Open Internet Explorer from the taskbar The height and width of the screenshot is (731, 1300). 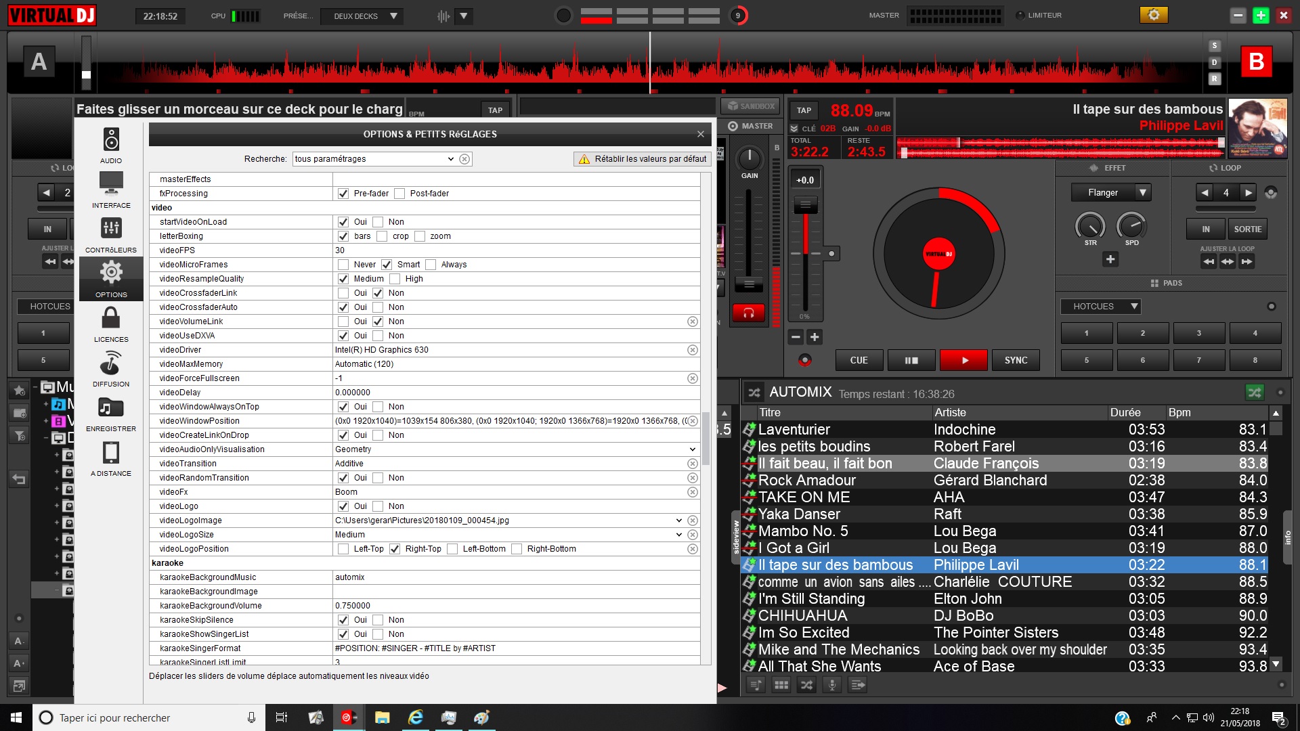[x=415, y=717]
